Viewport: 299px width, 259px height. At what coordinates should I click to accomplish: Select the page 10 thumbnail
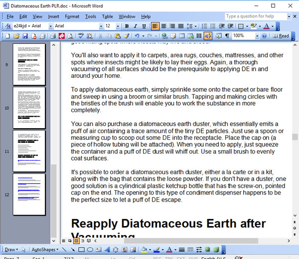pyautogui.click(x=29, y=108)
